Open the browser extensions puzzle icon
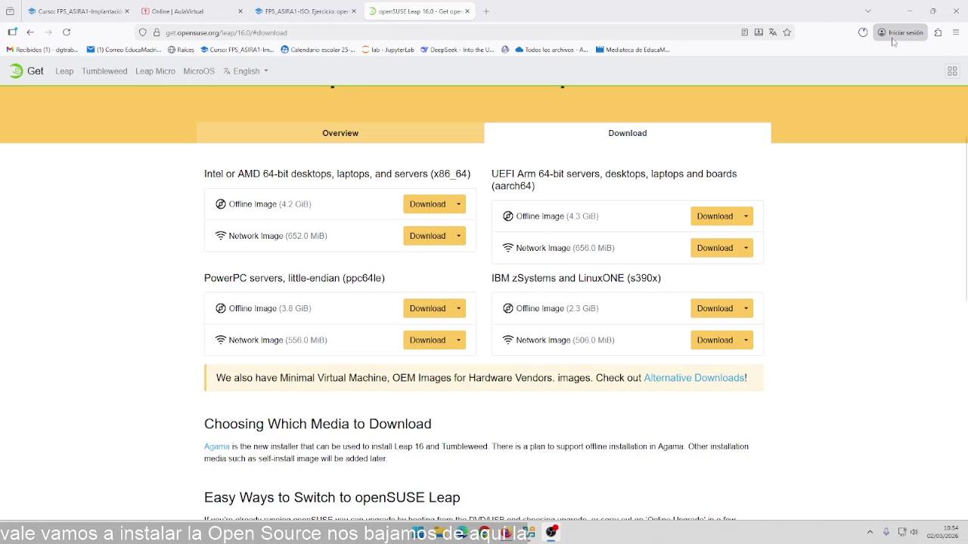 [x=938, y=32]
